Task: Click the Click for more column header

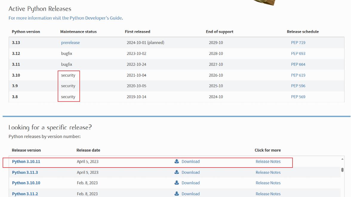Action: [x=267, y=150]
